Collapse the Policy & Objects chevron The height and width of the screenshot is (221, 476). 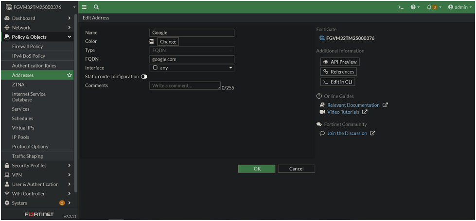click(70, 37)
